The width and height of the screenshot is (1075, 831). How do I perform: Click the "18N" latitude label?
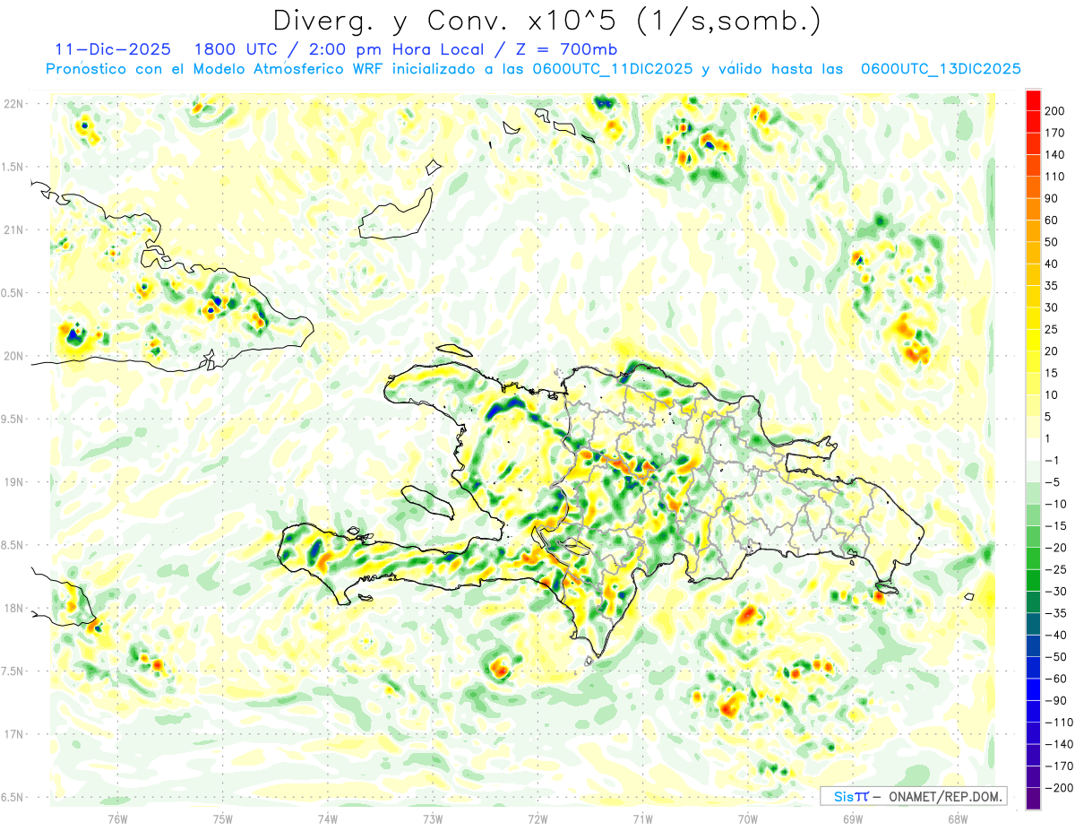click(x=14, y=608)
